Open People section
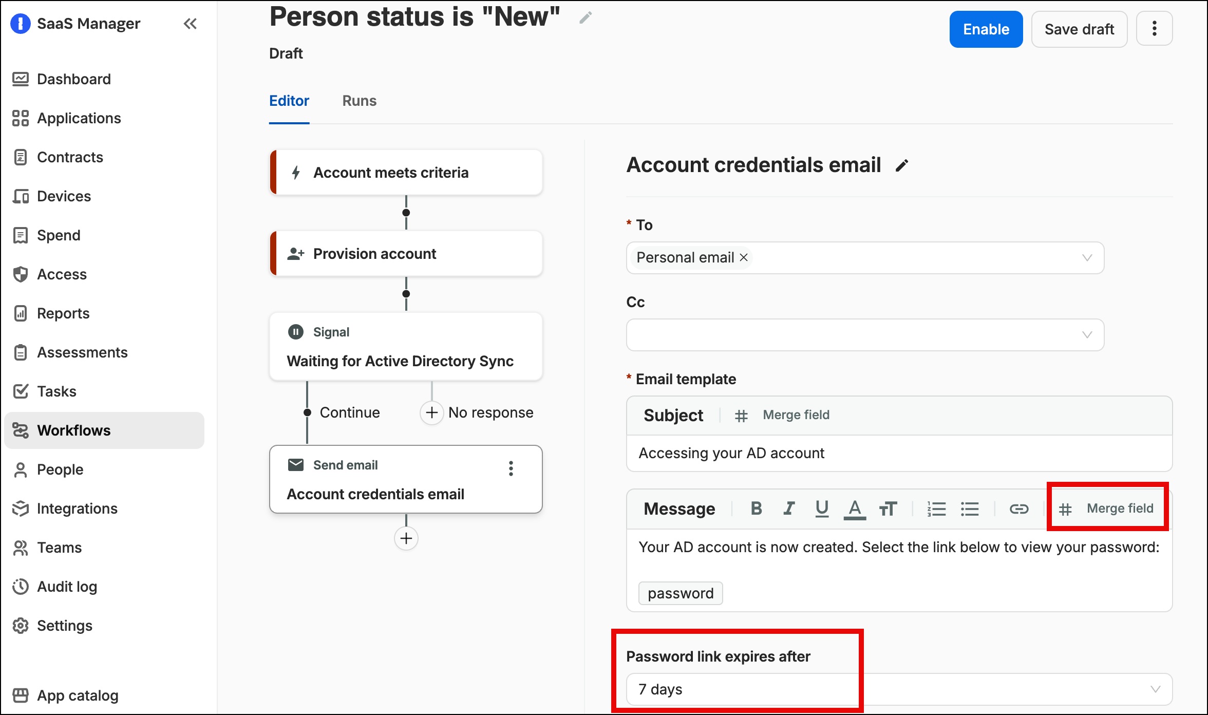Image resolution: width=1208 pixels, height=715 pixels. pyautogui.click(x=104, y=469)
